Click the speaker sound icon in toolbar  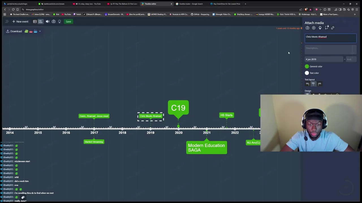(48, 21)
